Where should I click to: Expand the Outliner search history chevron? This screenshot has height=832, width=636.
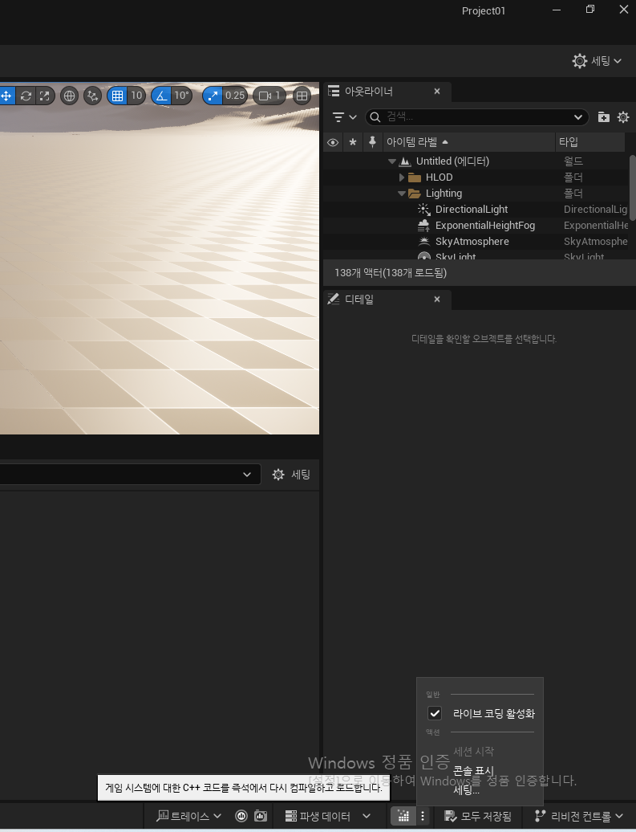(x=578, y=116)
